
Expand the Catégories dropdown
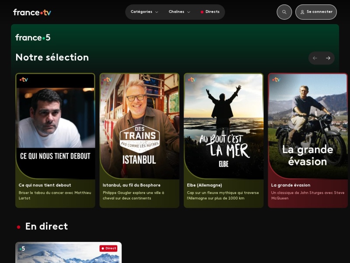[x=144, y=12]
